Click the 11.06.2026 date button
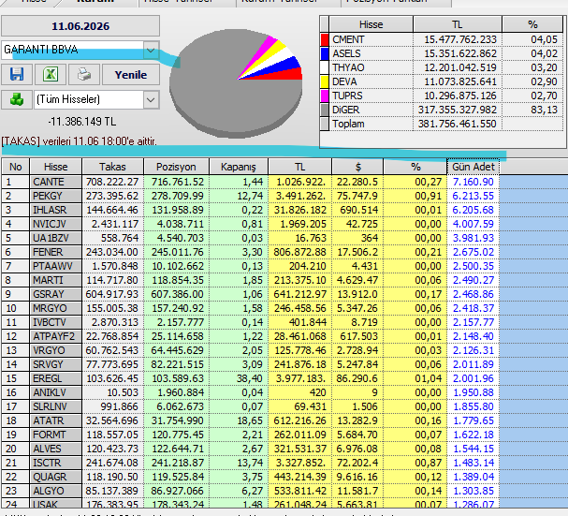568x516 pixels. [x=80, y=26]
